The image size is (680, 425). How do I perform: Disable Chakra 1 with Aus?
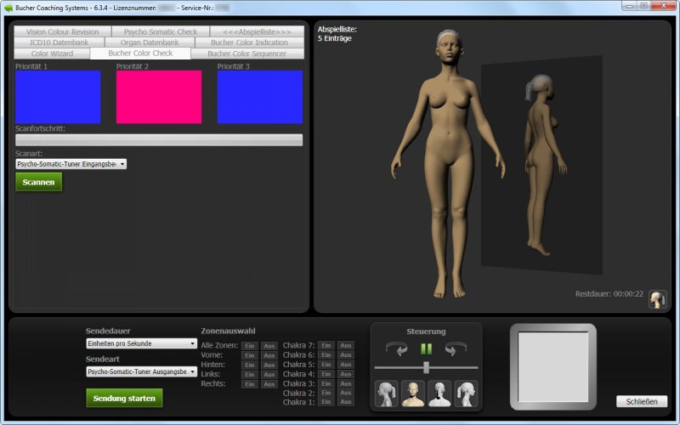pos(346,401)
